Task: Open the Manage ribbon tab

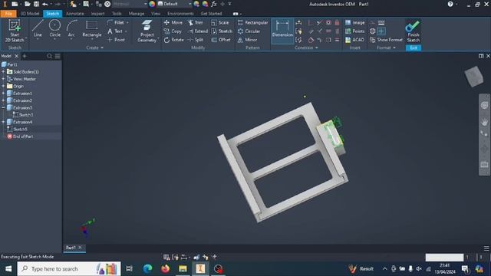Action: click(137, 14)
